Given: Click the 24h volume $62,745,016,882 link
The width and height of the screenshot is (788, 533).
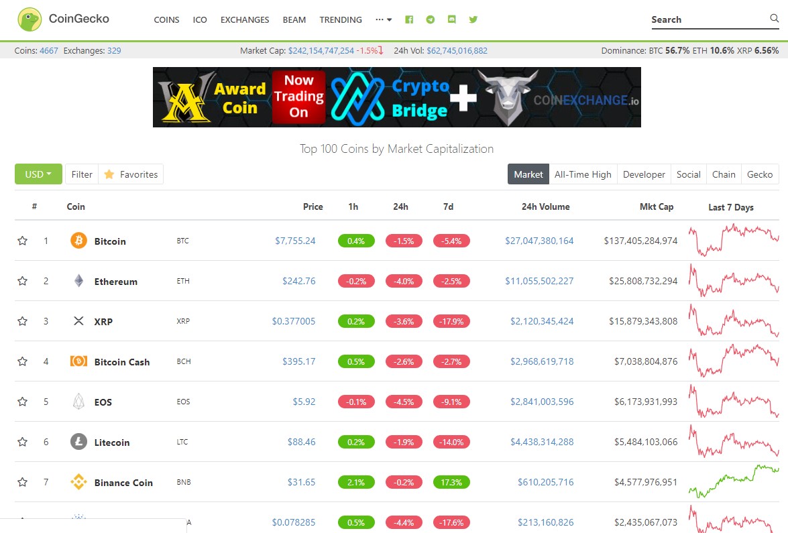Looking at the screenshot, I should pyautogui.click(x=457, y=51).
